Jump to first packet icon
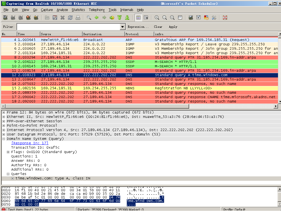Image resolution: width=281 pixels, height=211 pixels. (120, 18)
